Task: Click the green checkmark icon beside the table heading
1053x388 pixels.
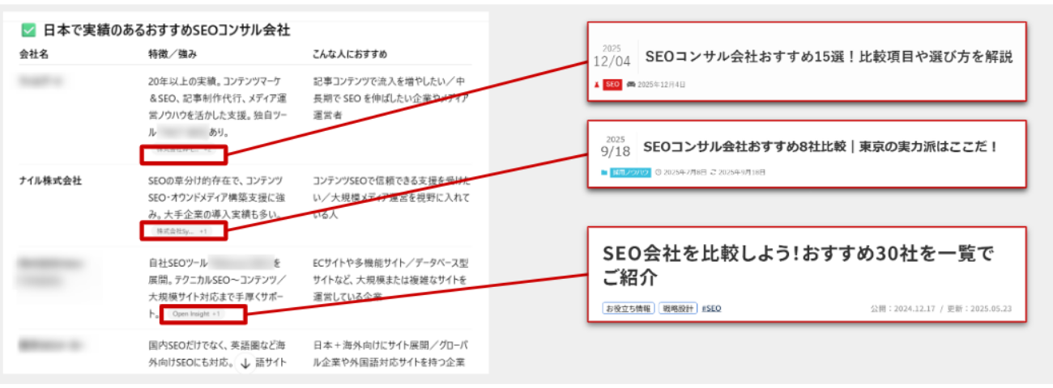Action: tap(28, 30)
